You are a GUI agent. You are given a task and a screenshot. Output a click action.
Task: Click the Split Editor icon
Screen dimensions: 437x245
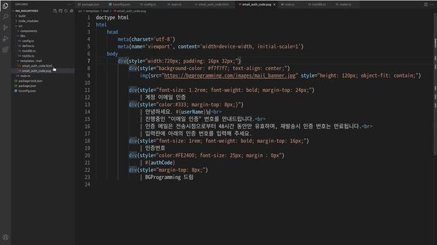[x=425, y=5]
